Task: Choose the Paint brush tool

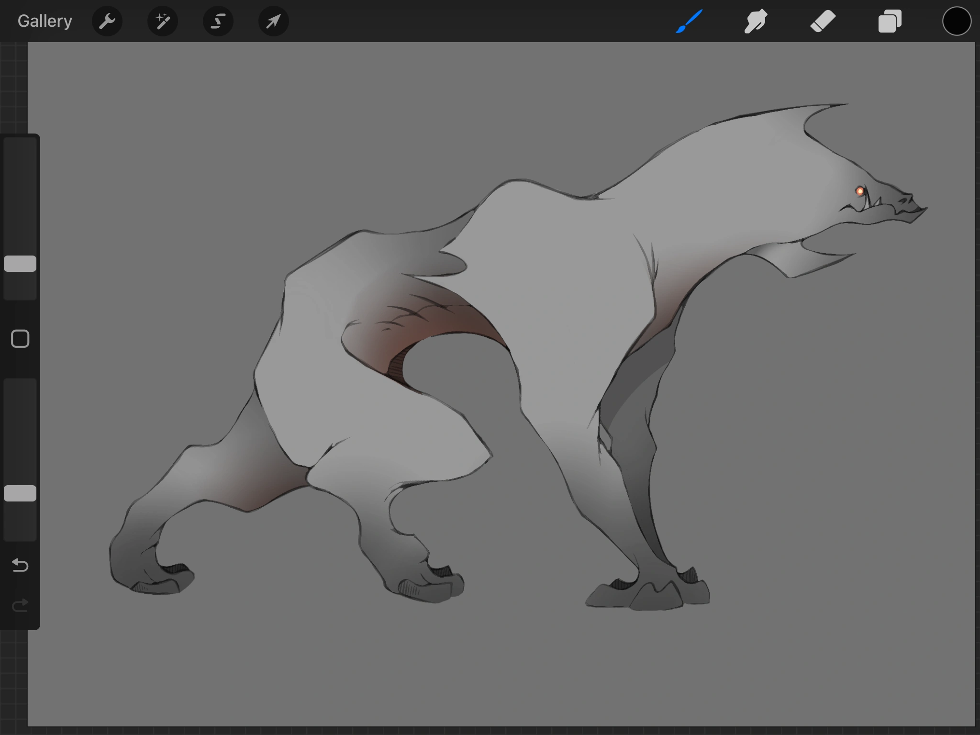Action: (x=689, y=21)
